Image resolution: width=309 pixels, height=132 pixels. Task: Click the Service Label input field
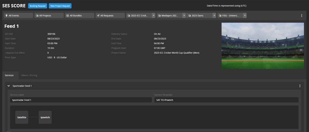tap(81, 100)
